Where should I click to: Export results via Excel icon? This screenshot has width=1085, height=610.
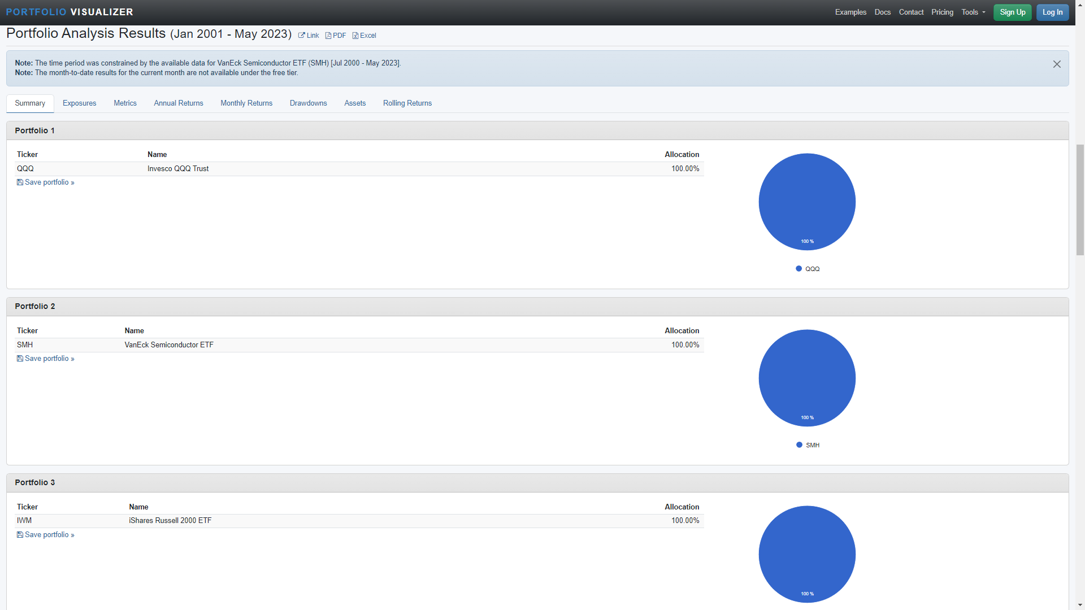pyautogui.click(x=355, y=36)
